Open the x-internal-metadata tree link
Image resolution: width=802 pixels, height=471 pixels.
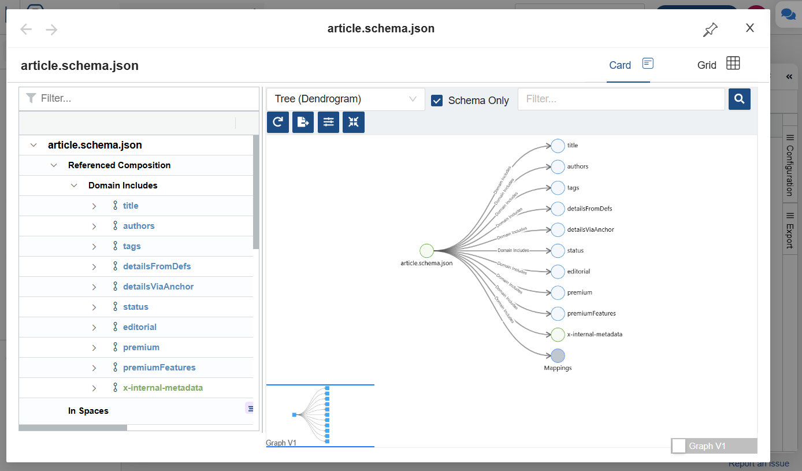pos(162,388)
